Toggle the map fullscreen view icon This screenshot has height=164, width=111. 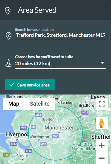pos(102,104)
